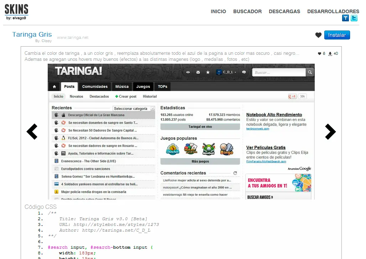Select the Posts tab
366x259 pixels.
coord(69,86)
